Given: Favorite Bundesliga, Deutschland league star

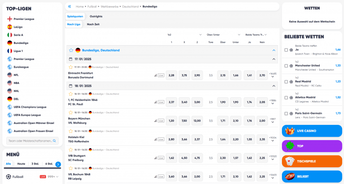Looking at the screenshot, I should coord(71,51).
